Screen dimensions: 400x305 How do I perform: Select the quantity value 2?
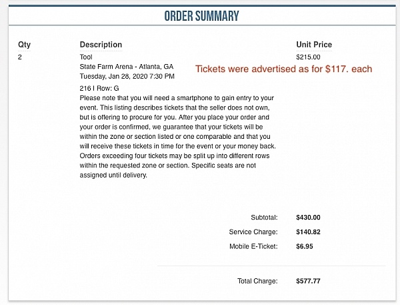click(20, 57)
